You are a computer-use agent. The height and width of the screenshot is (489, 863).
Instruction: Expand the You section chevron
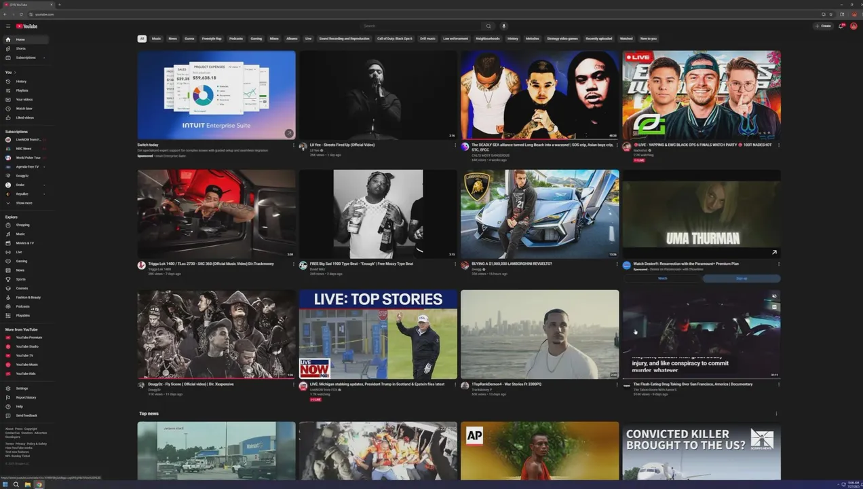[15, 72]
